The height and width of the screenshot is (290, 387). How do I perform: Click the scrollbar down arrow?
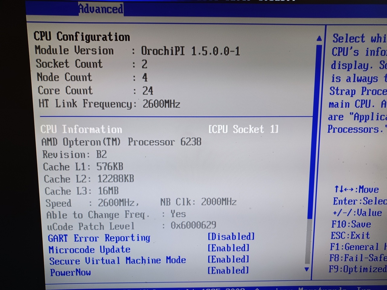(307, 269)
